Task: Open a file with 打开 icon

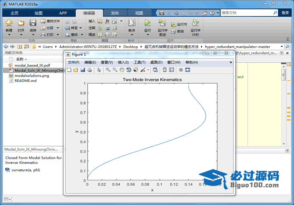Action: click(21, 23)
